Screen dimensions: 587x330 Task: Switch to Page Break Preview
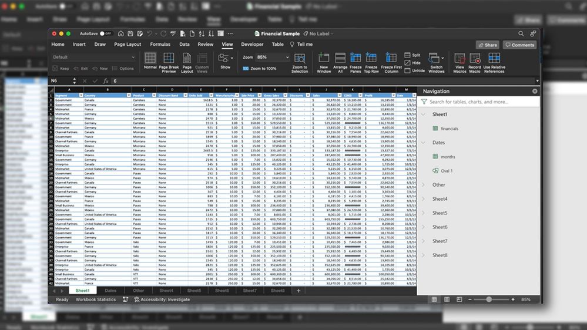(x=169, y=62)
